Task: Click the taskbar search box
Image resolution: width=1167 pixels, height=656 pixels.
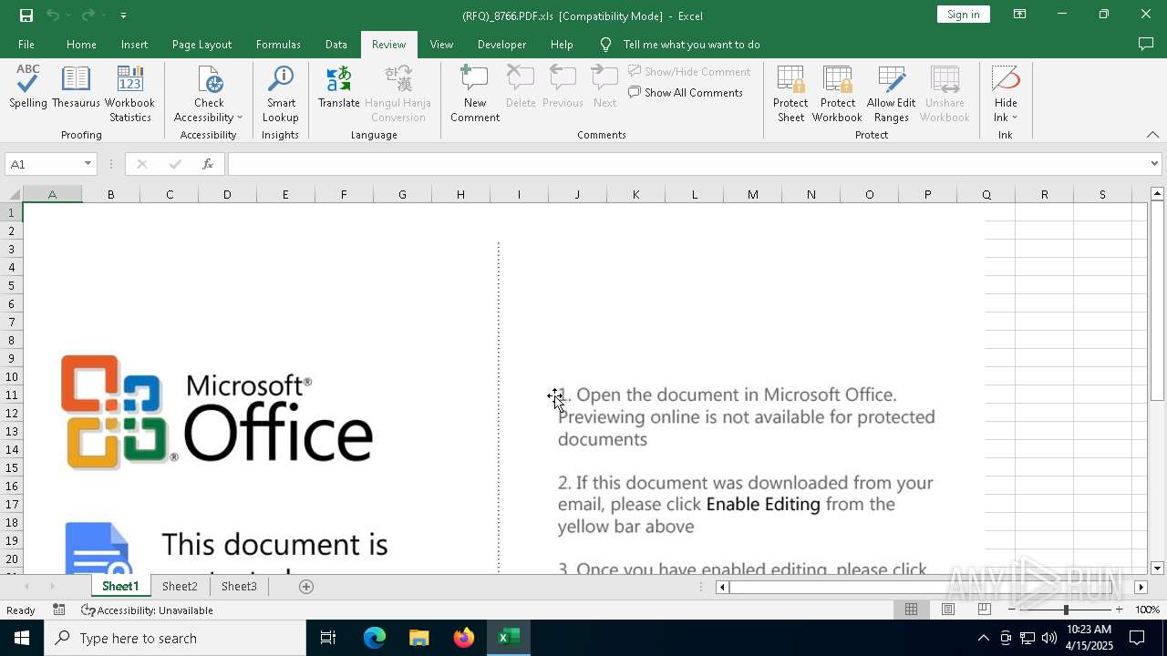Action: [175, 638]
